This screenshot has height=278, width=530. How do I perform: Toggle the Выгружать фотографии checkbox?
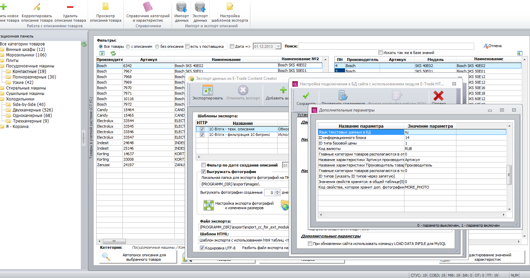[x=204, y=171]
